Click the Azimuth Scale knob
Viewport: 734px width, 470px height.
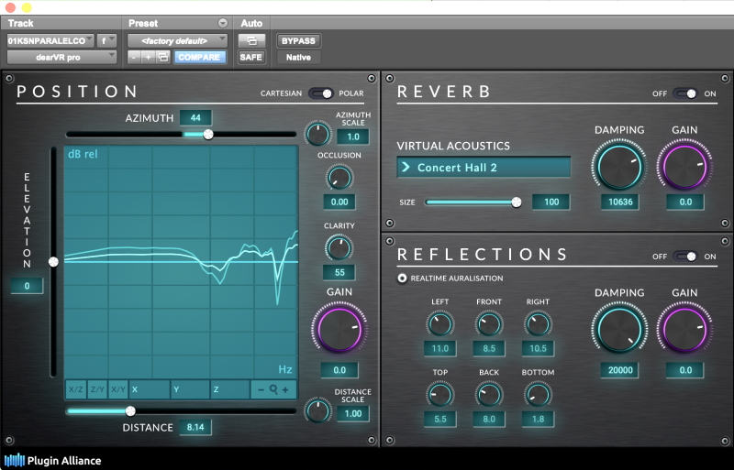(317, 136)
